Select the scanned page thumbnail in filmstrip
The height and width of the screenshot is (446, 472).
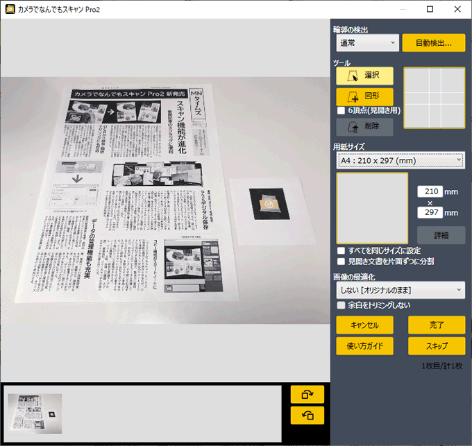35,414
